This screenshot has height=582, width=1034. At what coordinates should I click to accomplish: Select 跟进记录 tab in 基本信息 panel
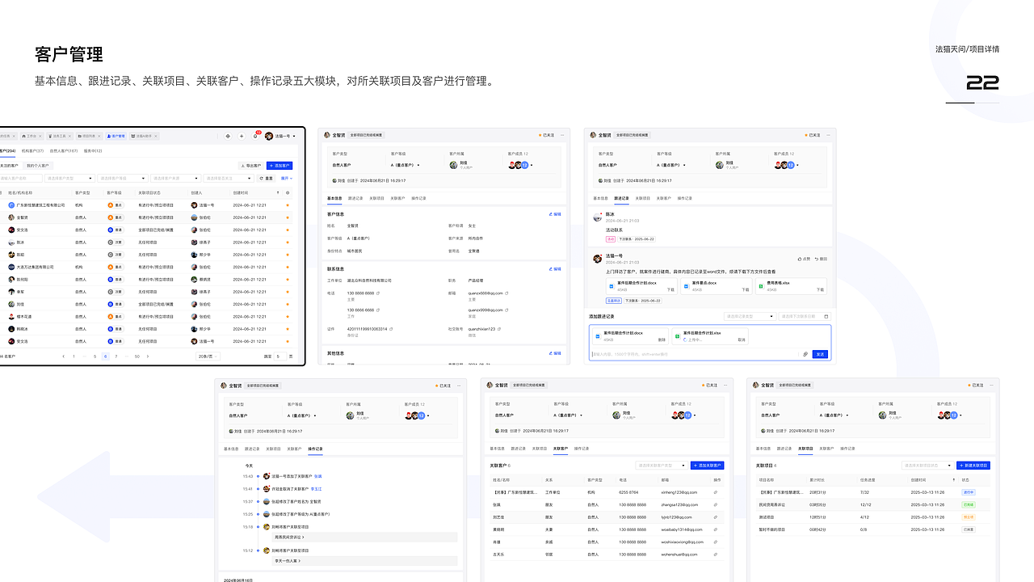tap(356, 198)
